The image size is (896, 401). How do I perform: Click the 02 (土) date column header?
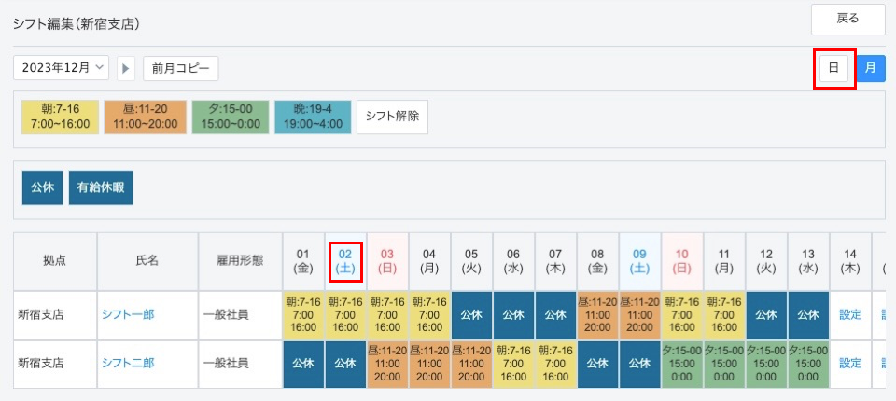click(345, 260)
